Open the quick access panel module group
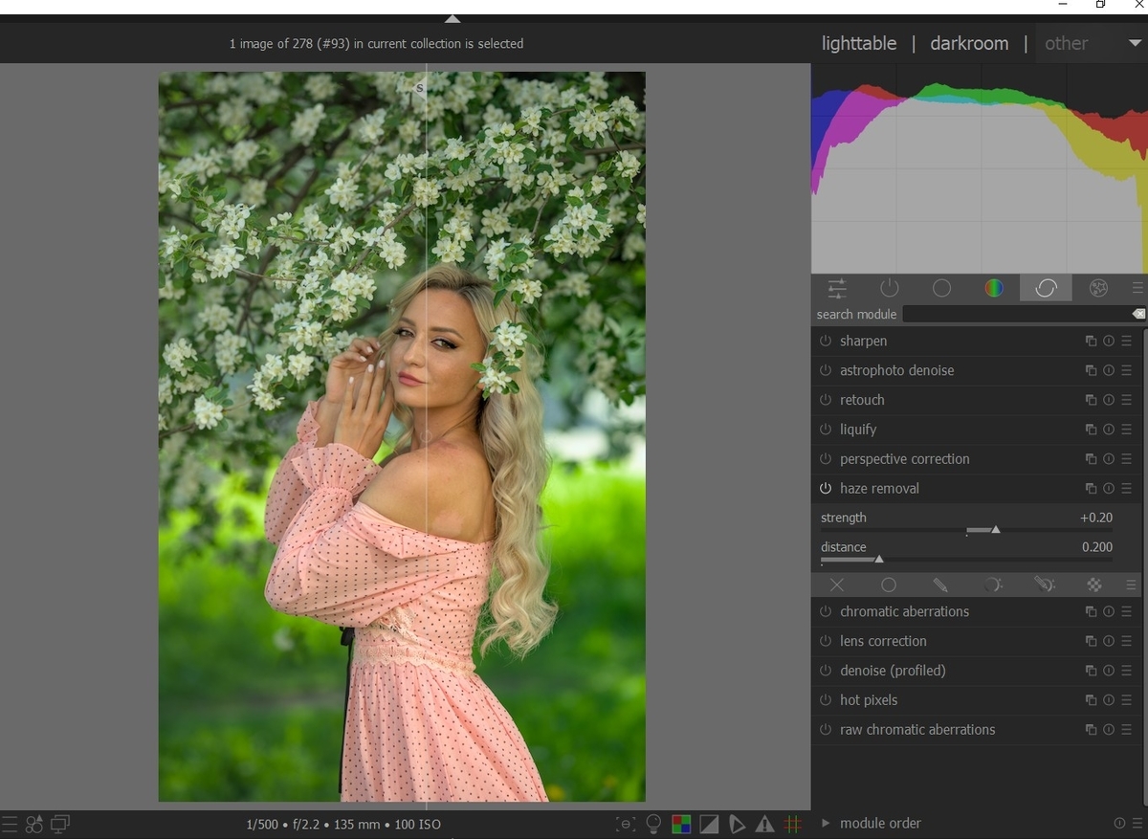 coord(837,288)
